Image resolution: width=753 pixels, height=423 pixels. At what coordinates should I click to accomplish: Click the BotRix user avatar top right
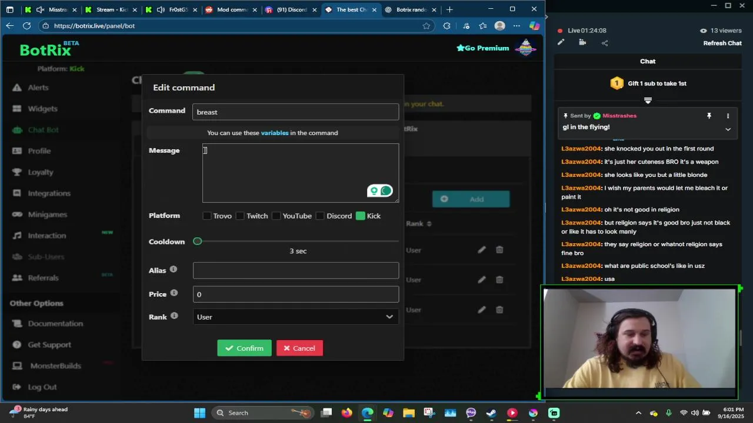(525, 48)
